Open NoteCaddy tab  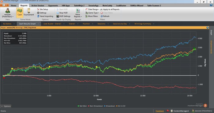pyautogui.click(x=107, y=5)
